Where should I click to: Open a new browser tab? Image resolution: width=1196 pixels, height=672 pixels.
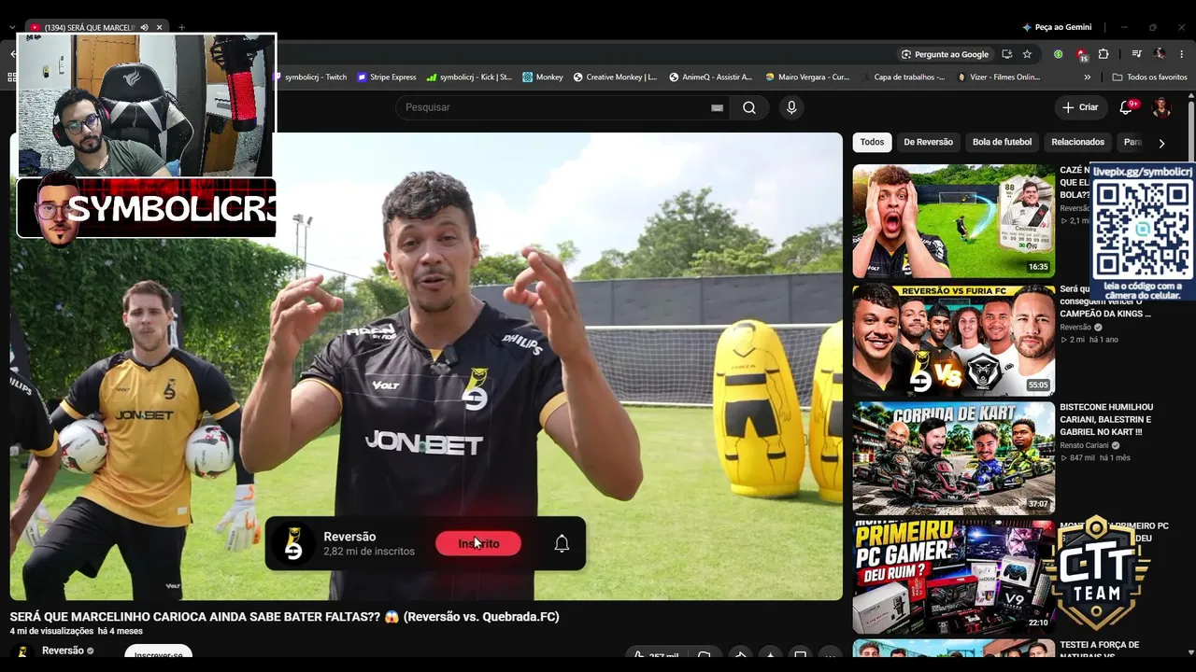181,27
